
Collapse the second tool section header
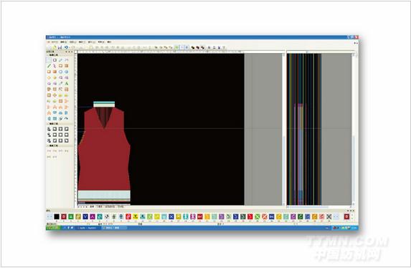(x=53, y=124)
